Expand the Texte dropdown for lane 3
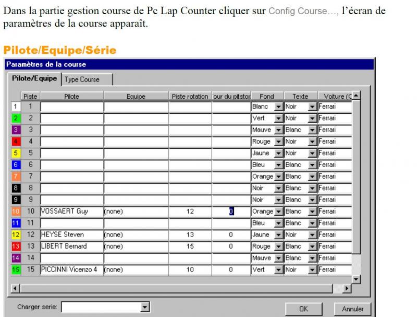 tap(312, 130)
